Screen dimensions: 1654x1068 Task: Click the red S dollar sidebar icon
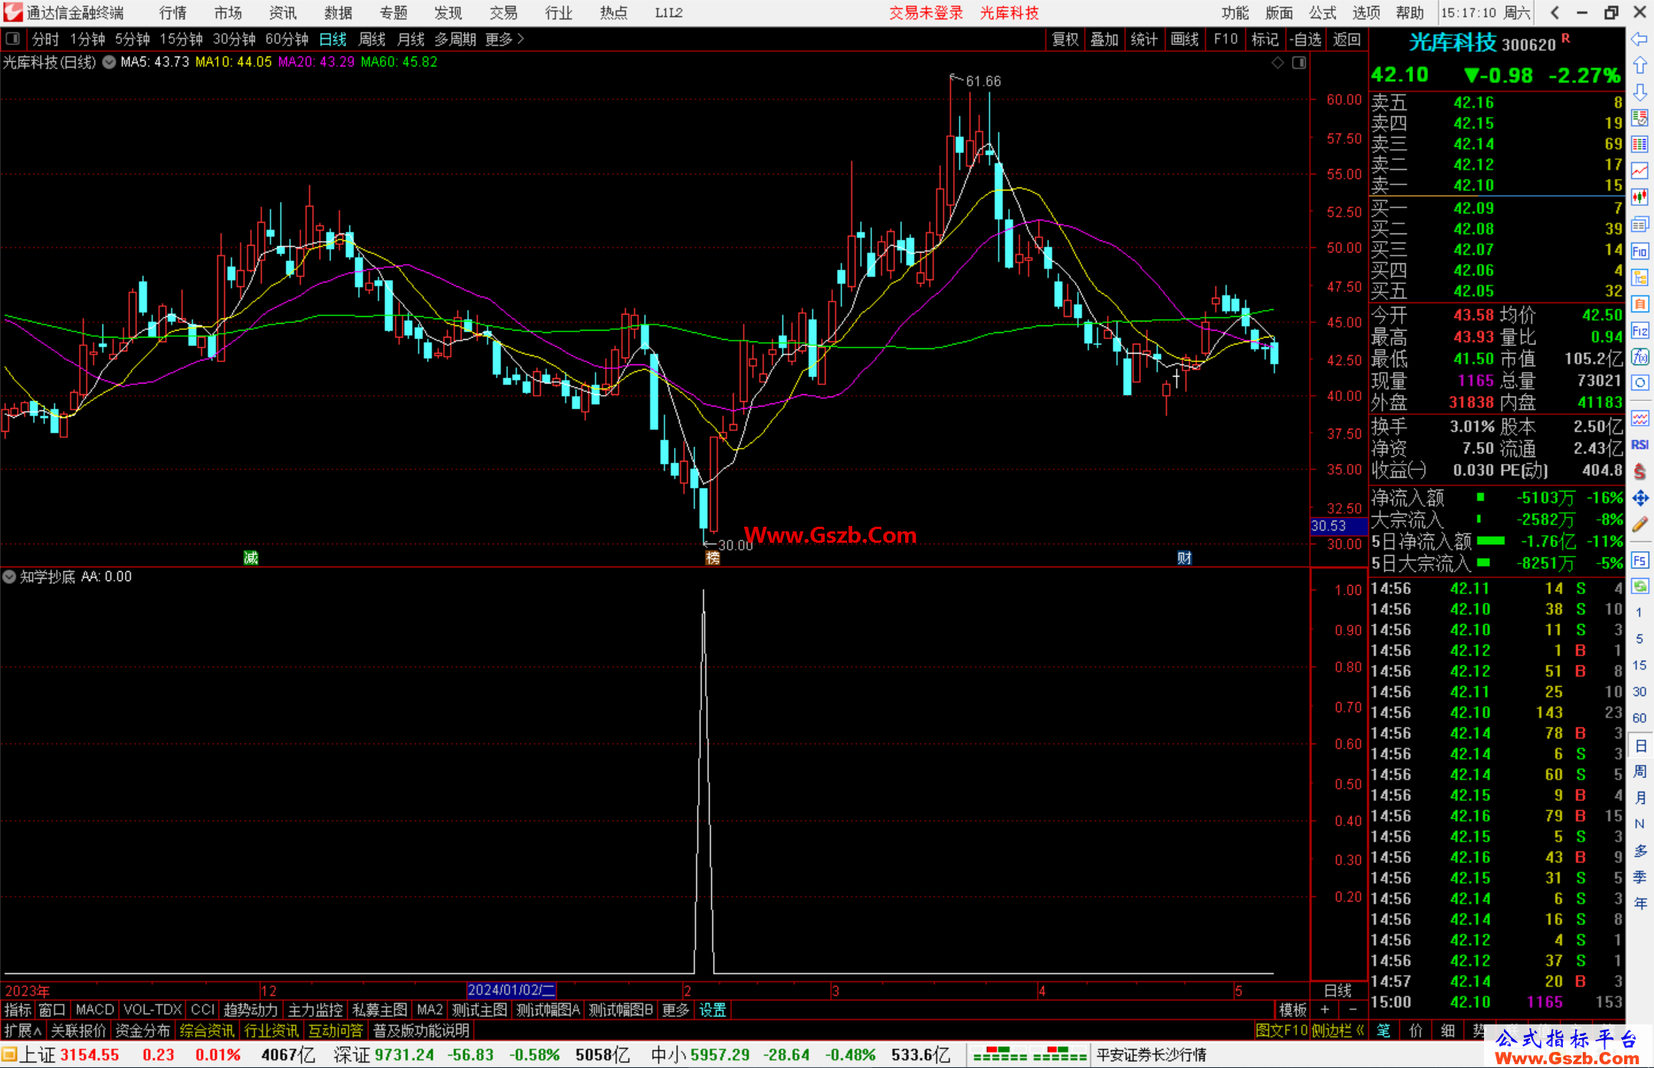1639,472
